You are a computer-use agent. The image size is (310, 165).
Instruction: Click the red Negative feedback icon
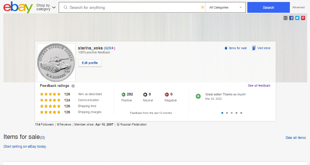[167, 95]
